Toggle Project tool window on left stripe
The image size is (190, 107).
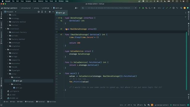1,15
